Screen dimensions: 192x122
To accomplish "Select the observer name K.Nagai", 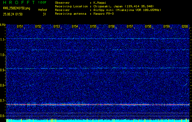I will coord(100,3).
